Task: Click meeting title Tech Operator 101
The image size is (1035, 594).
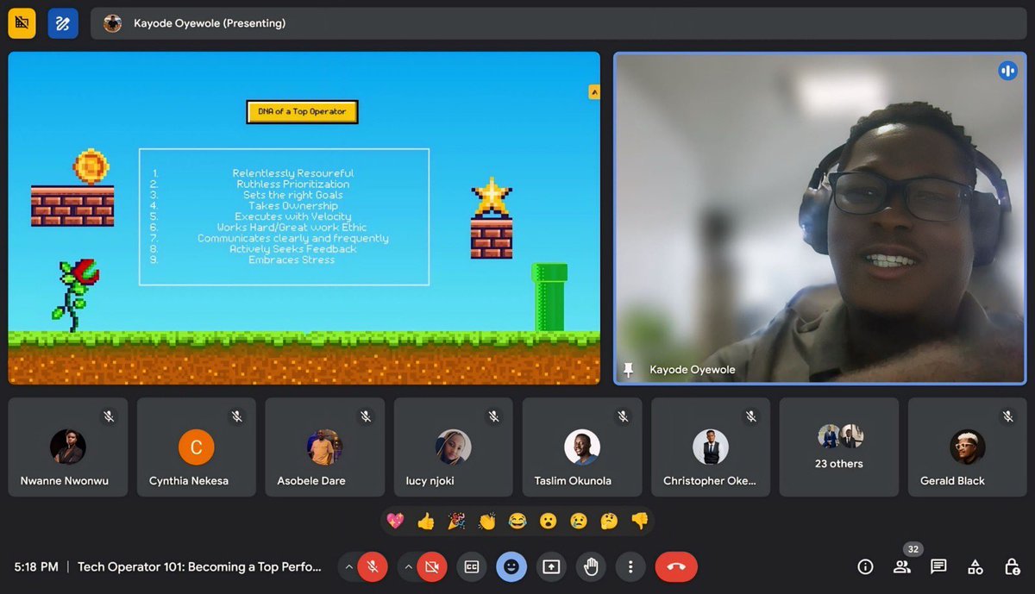Action: point(199,566)
